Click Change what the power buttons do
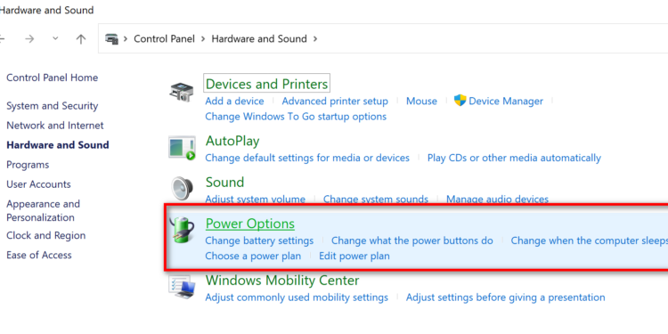668x334 pixels. coord(412,240)
